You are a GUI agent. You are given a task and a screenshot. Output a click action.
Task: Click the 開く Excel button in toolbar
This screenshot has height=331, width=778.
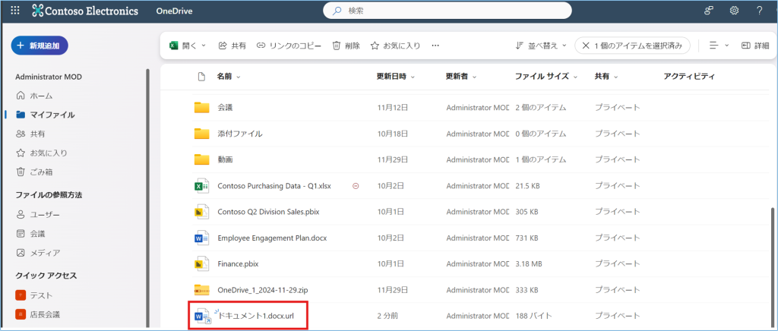184,46
